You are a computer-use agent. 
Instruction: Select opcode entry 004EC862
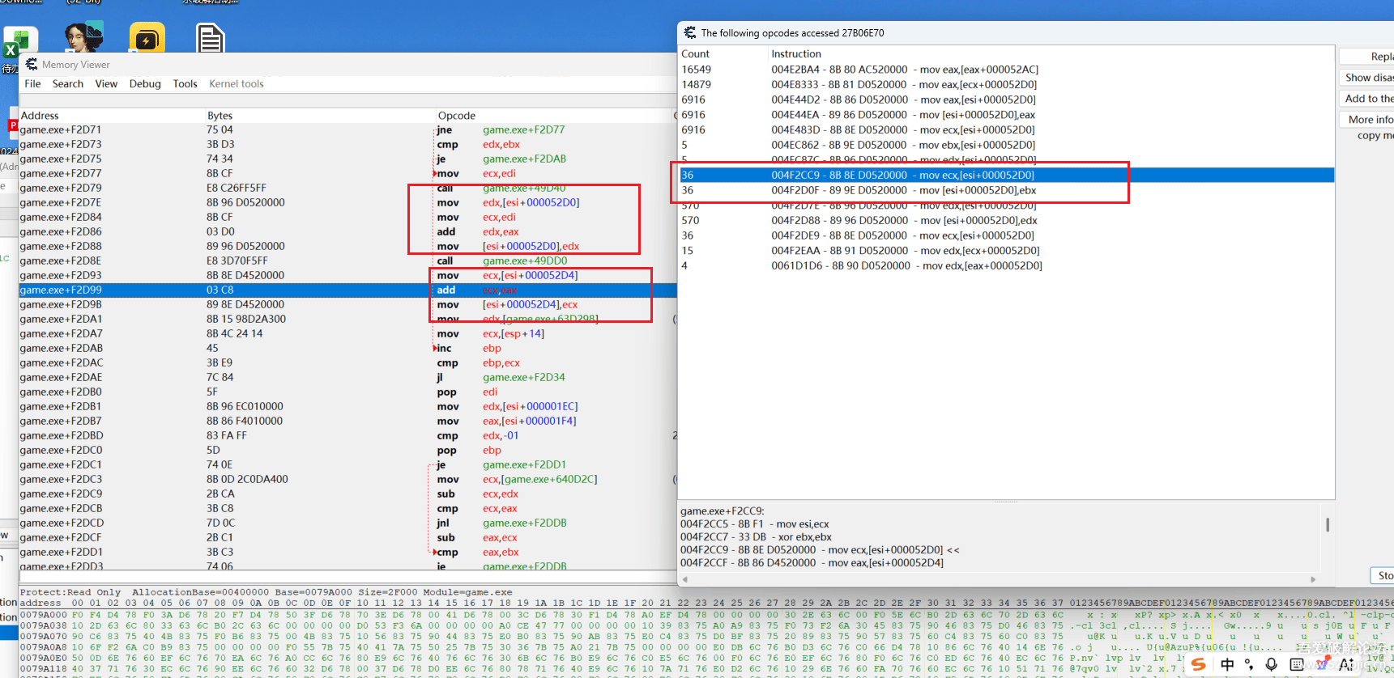coord(1006,145)
